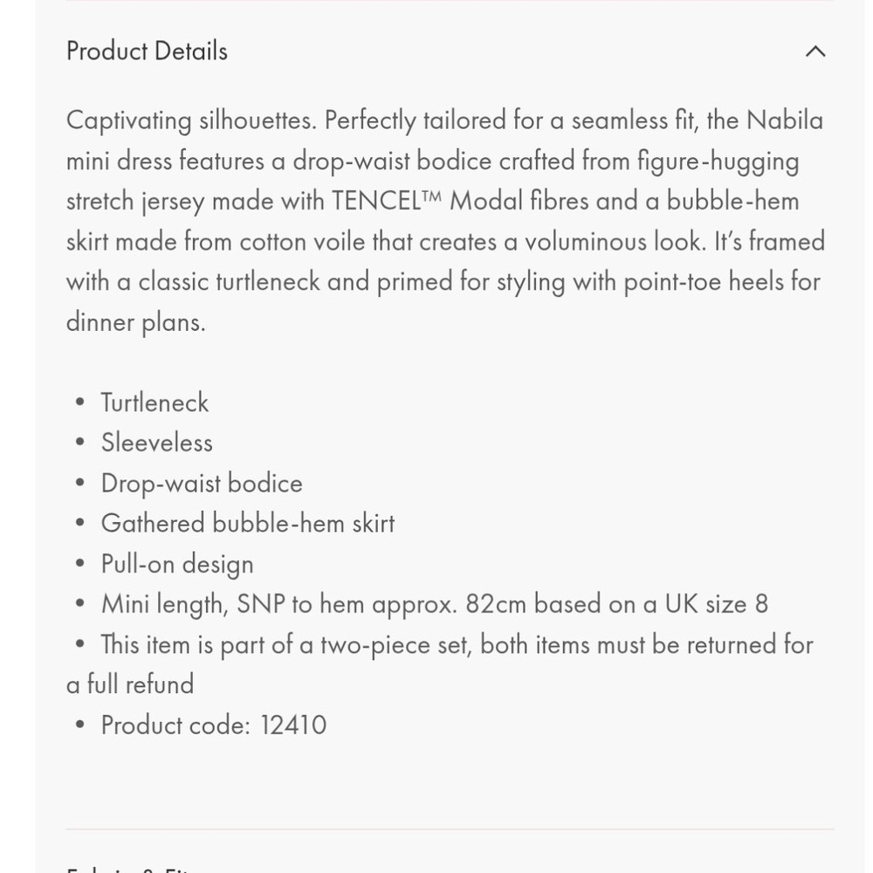The width and height of the screenshot is (873, 873).
Task: Click the '82cm' measurement text
Action: point(496,605)
